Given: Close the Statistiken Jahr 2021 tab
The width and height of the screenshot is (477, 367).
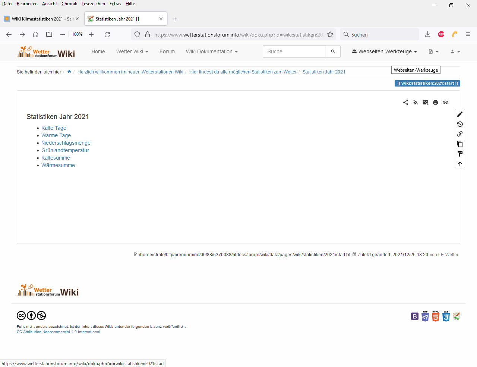Looking at the screenshot, I should click(x=161, y=19).
